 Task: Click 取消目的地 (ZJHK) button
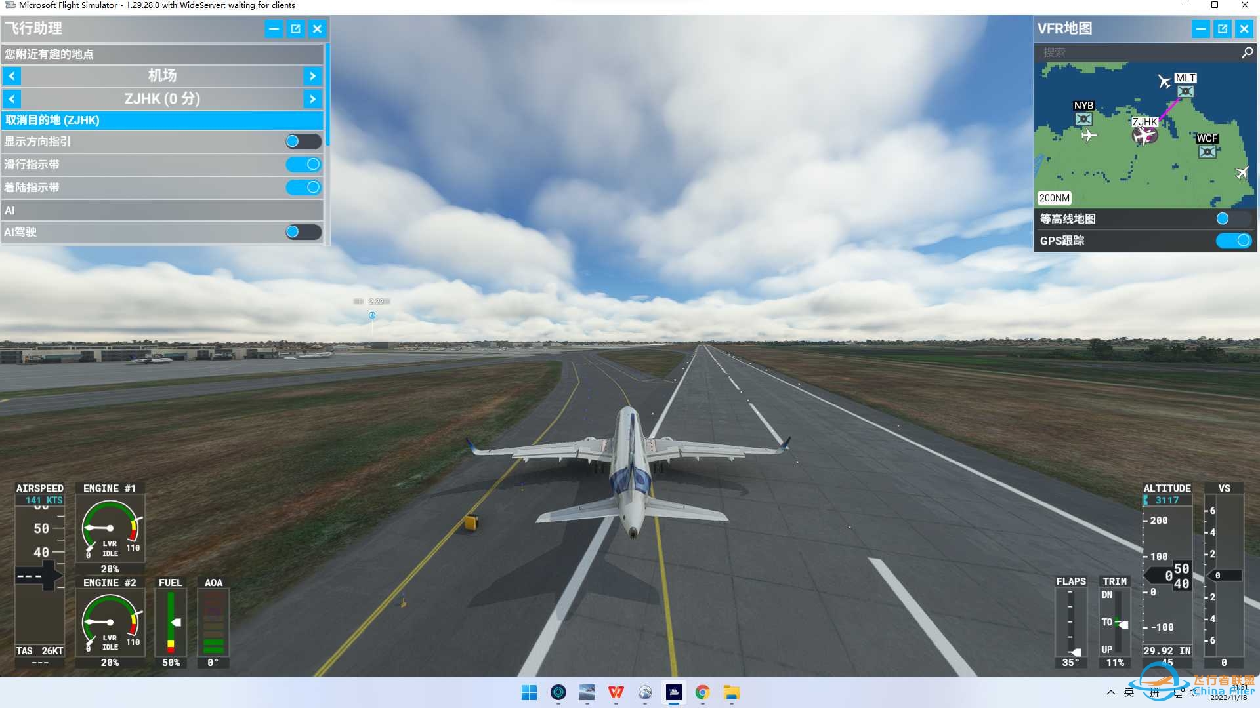[162, 120]
